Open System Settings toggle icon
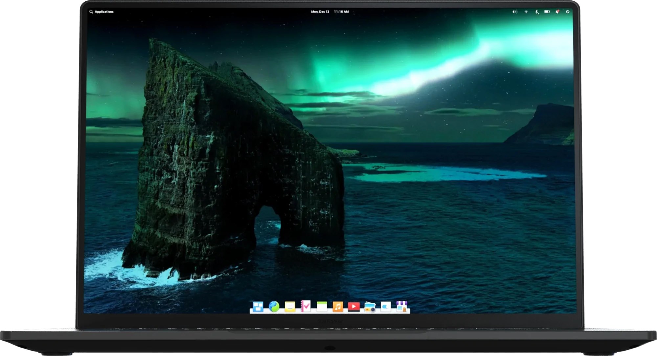This screenshot has width=657, height=356. [x=386, y=307]
